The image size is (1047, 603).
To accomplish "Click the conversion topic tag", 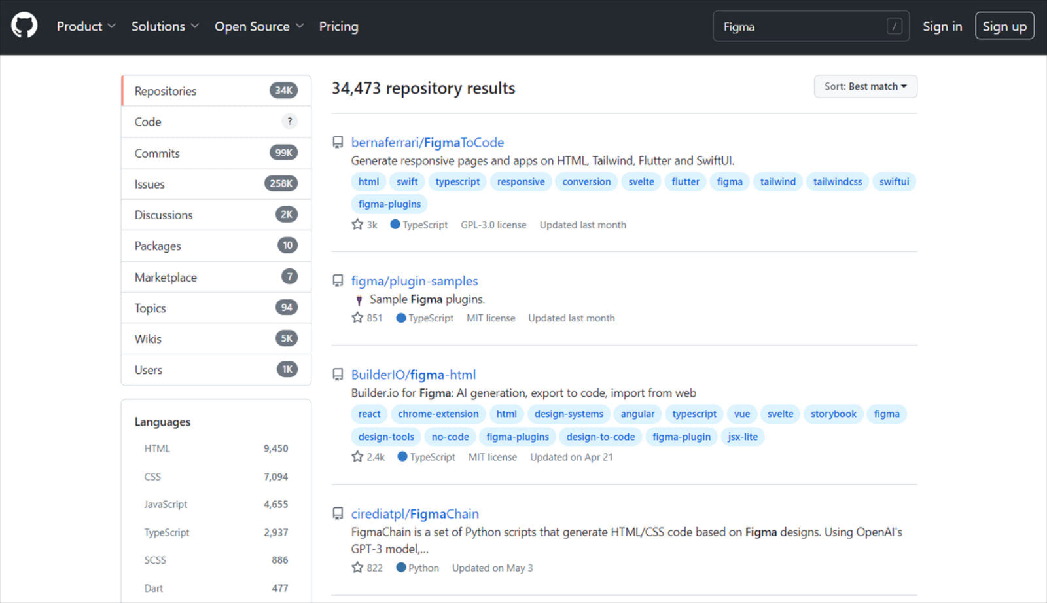I will tap(586, 181).
